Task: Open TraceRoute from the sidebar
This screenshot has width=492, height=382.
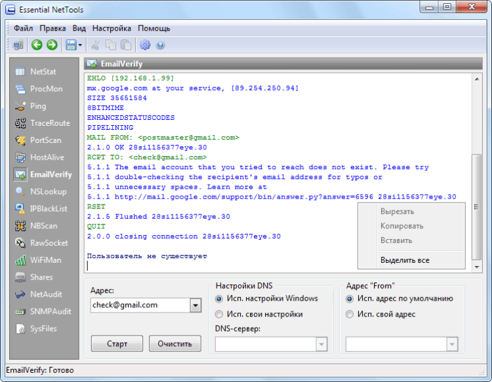Action: pyautogui.click(x=42, y=123)
